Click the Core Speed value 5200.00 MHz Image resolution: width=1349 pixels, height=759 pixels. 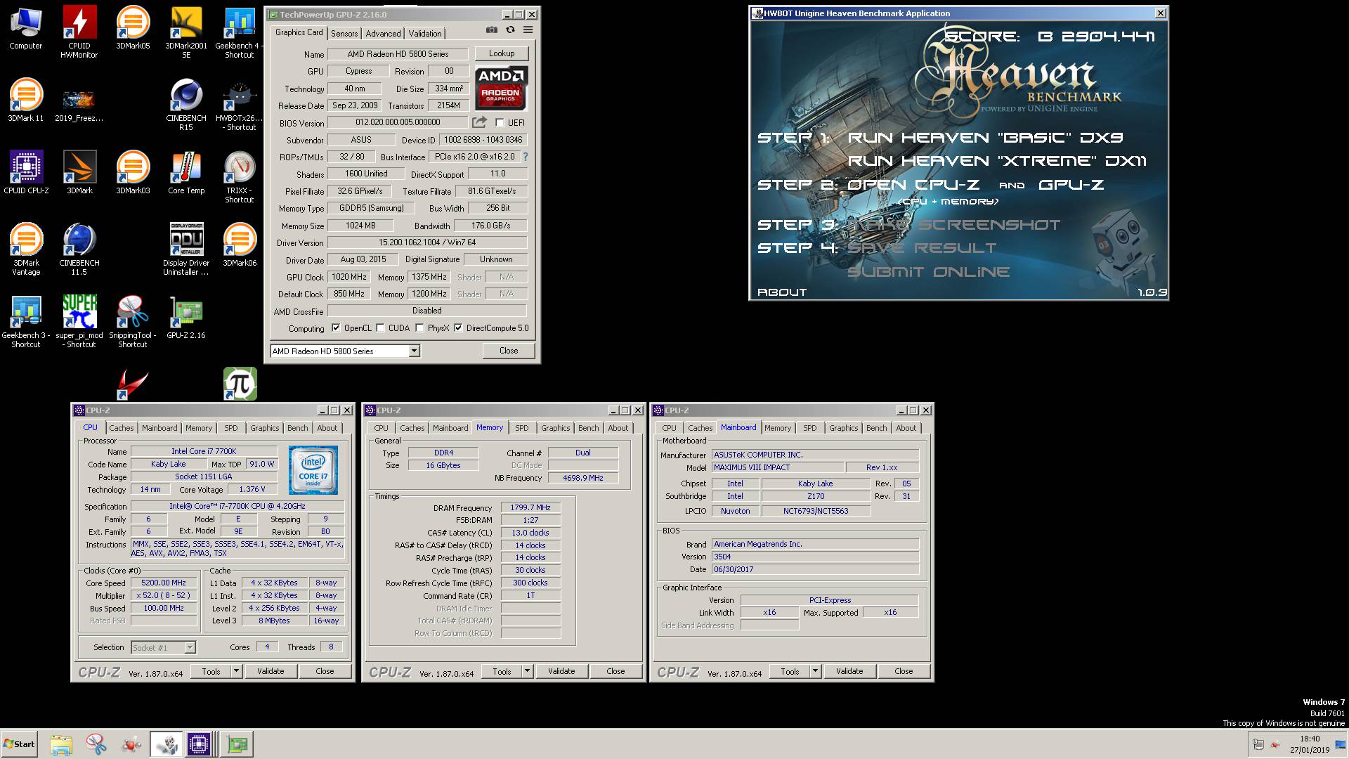(164, 583)
